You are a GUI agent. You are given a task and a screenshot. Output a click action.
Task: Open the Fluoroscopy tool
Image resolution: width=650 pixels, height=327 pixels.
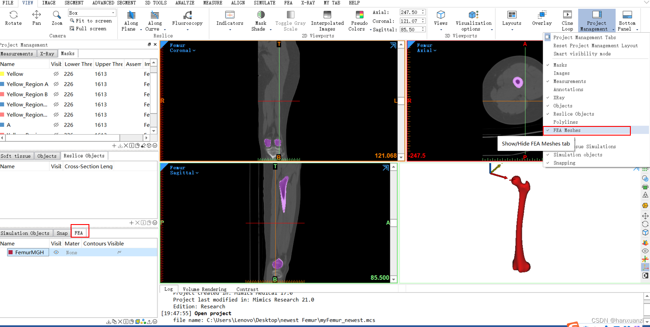point(187,21)
